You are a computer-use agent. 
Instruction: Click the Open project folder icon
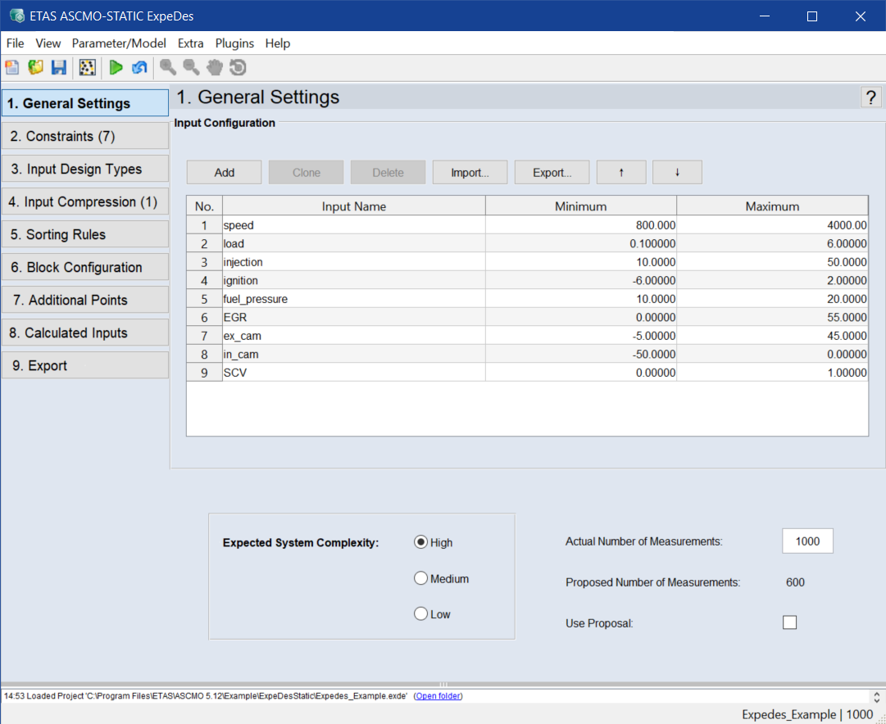pyautogui.click(x=35, y=68)
